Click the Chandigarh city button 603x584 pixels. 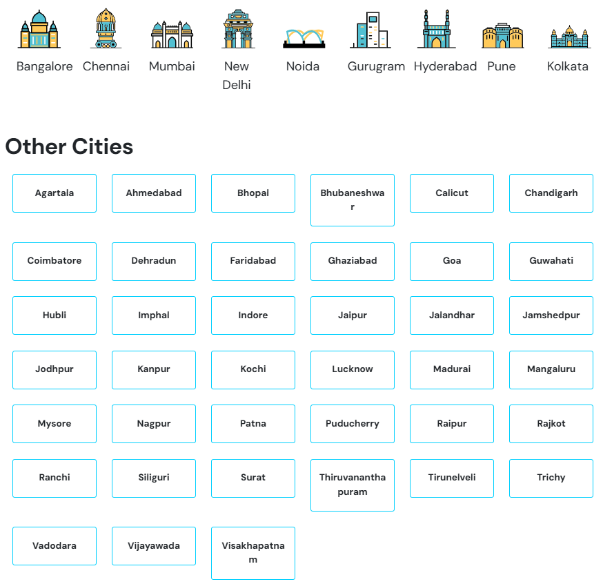click(x=551, y=193)
